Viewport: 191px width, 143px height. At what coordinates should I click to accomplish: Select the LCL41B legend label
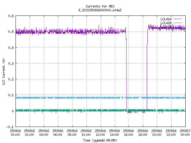[x=166, y=23]
